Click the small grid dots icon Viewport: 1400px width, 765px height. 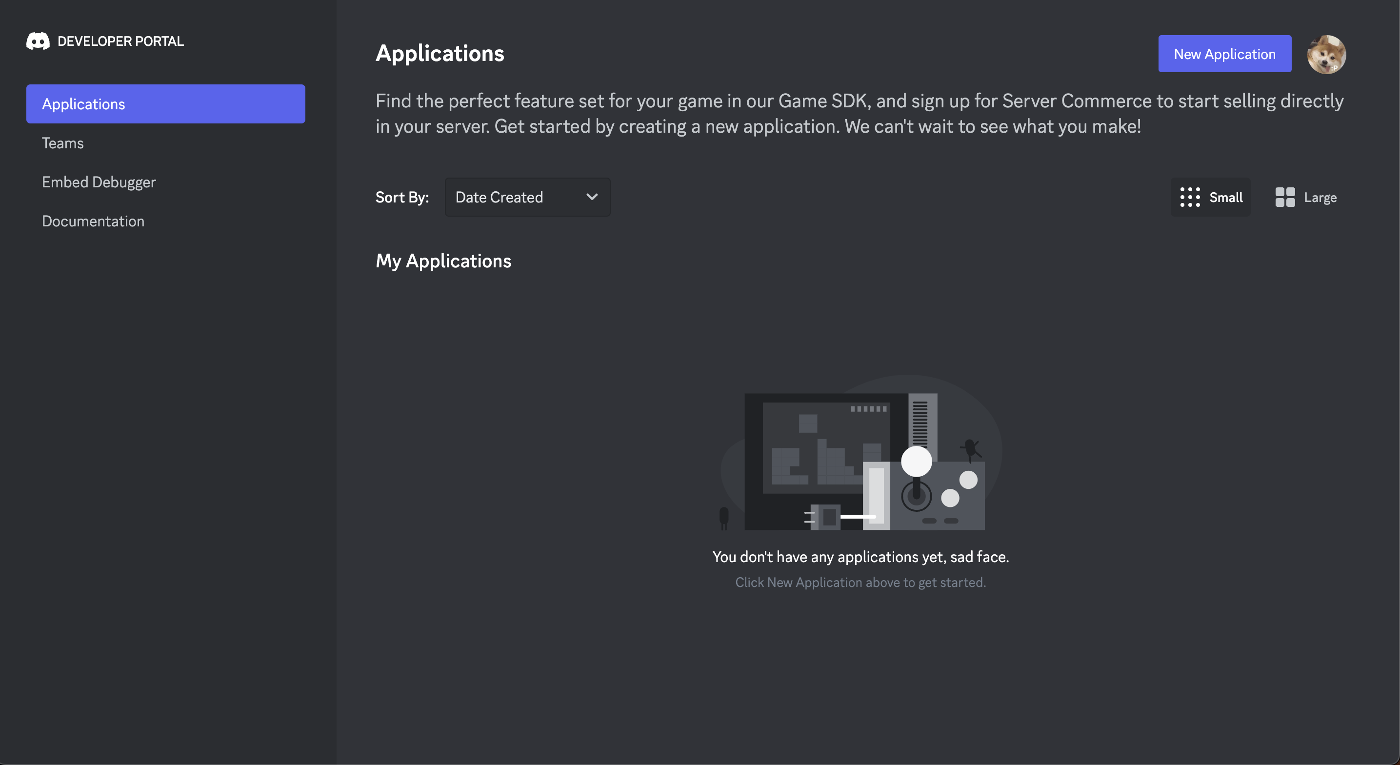(x=1190, y=198)
